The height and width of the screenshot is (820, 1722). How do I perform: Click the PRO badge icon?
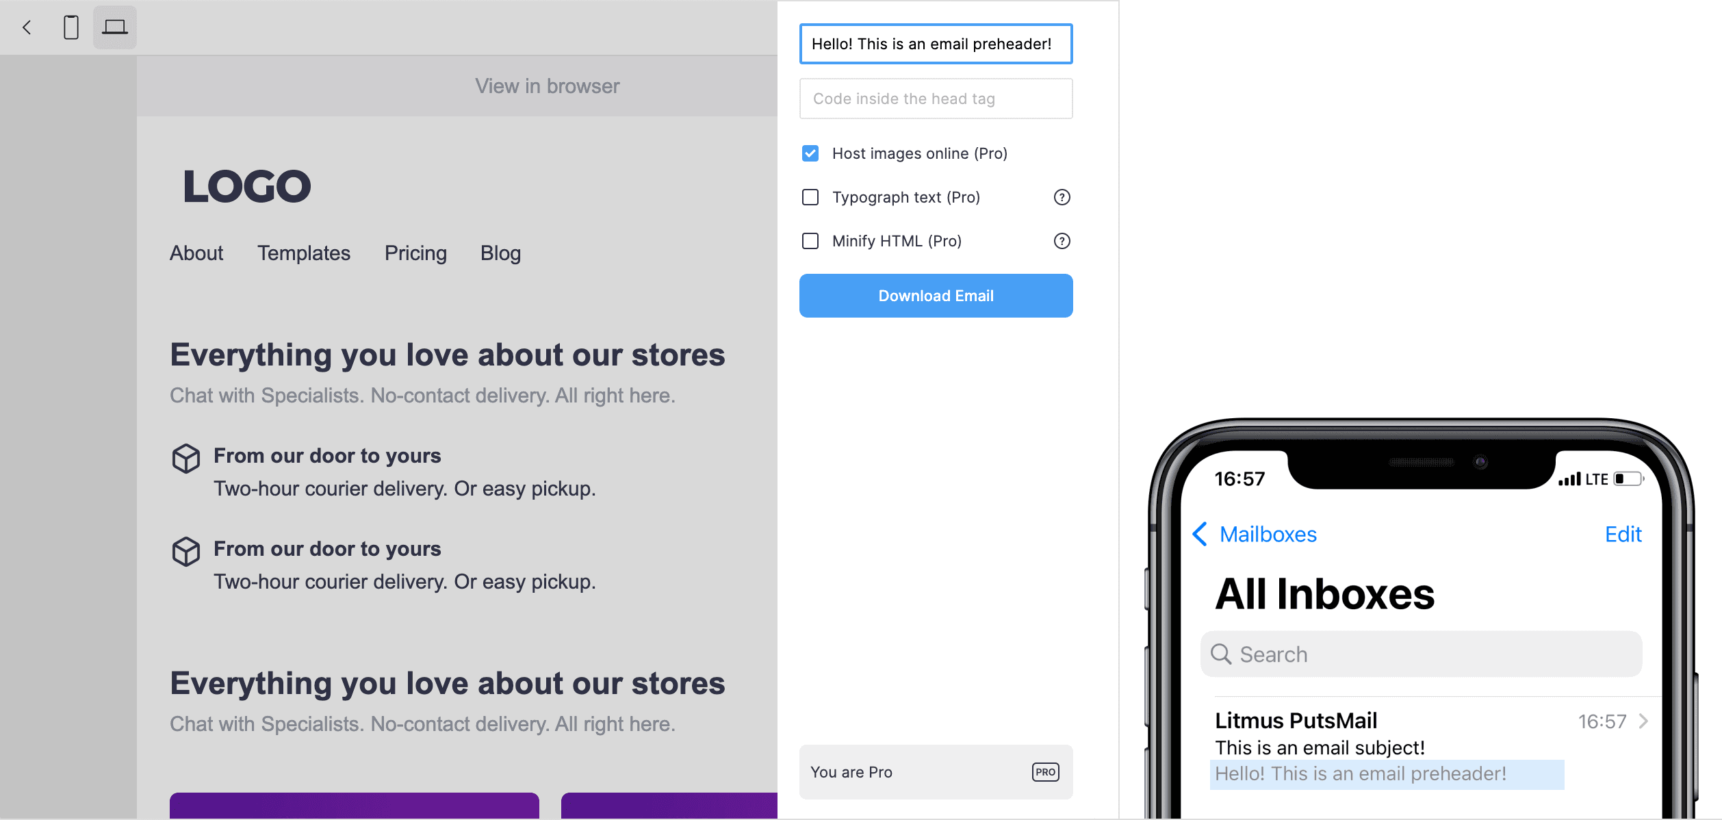pyautogui.click(x=1045, y=772)
